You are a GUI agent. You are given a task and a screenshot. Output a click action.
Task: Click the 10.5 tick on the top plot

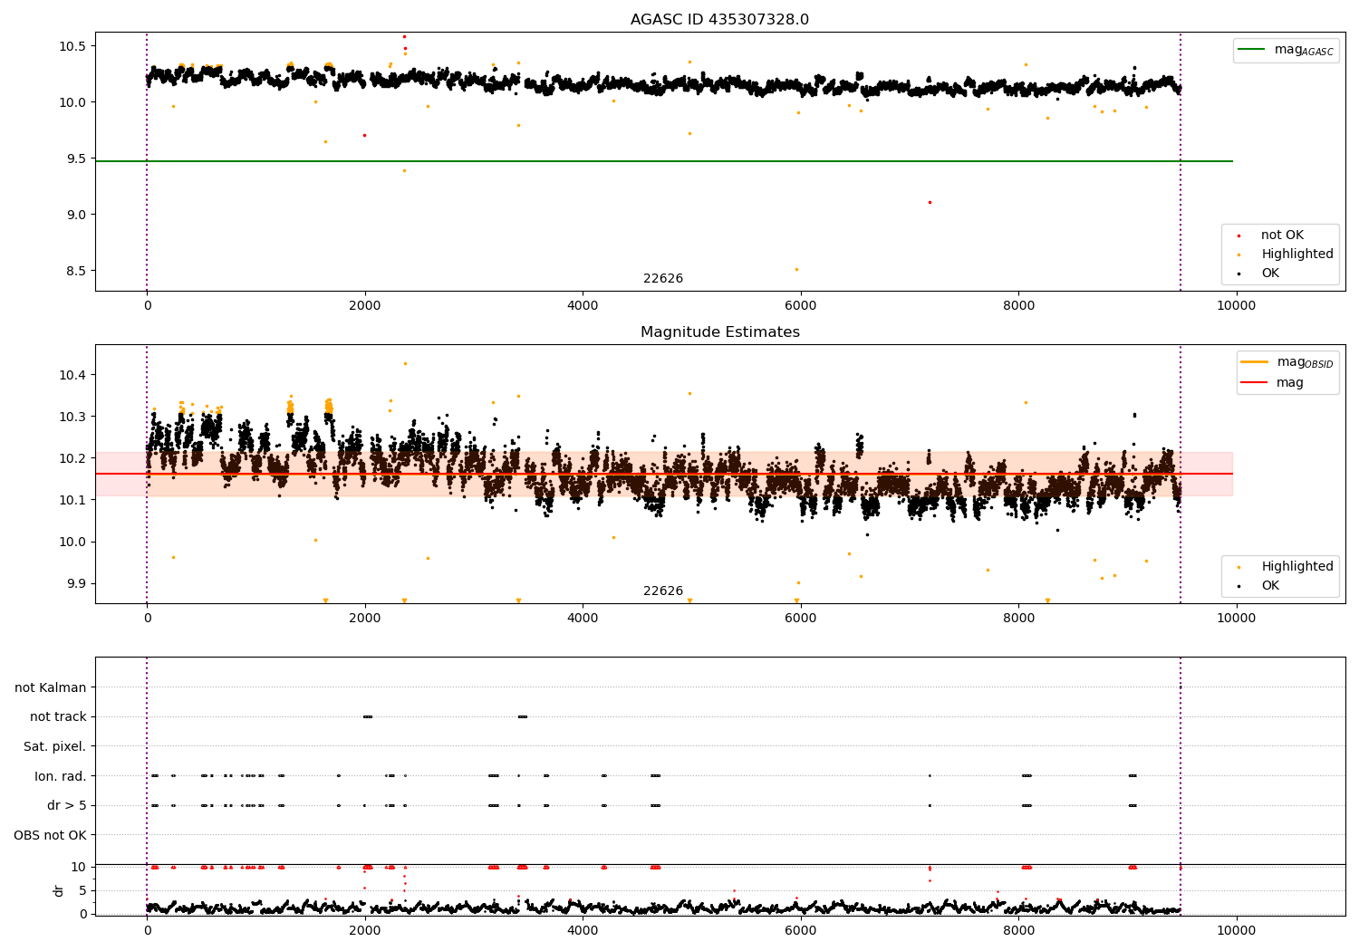tap(72, 46)
